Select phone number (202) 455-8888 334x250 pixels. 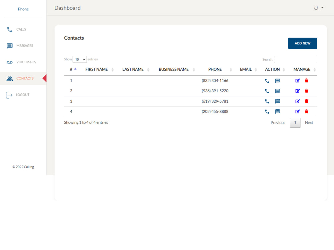coord(215,111)
